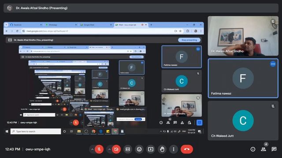
Task: Go forward in the shared Chrome window
Action: 12,31
